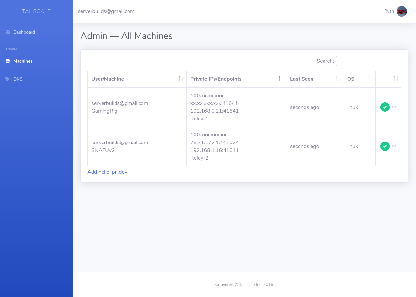Focus the Search input field
Image resolution: width=416 pixels, height=297 pixels.
[369, 61]
